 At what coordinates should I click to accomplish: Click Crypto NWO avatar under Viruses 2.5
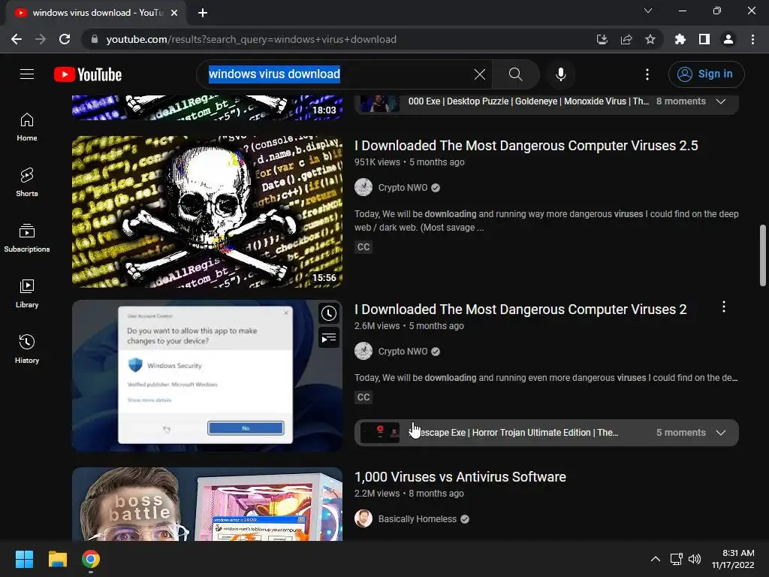pyautogui.click(x=363, y=187)
